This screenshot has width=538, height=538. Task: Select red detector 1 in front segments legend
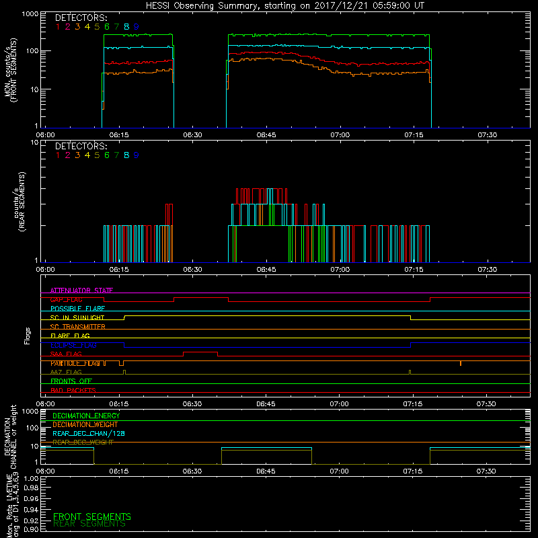pyautogui.click(x=58, y=27)
